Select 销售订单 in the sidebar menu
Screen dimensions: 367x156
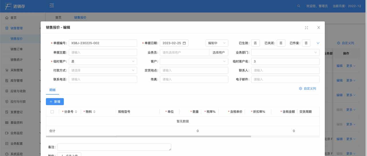[23, 49]
